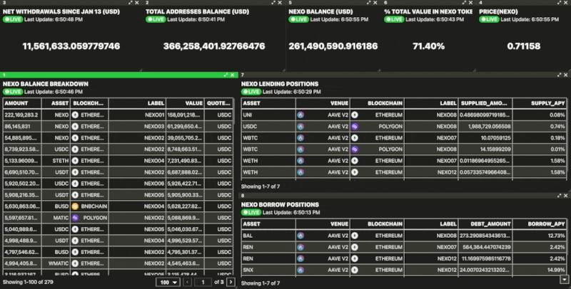The width and height of the screenshot is (571, 289).
Task: Click the 14.99% borrow APY cell
Action: click(x=540, y=270)
